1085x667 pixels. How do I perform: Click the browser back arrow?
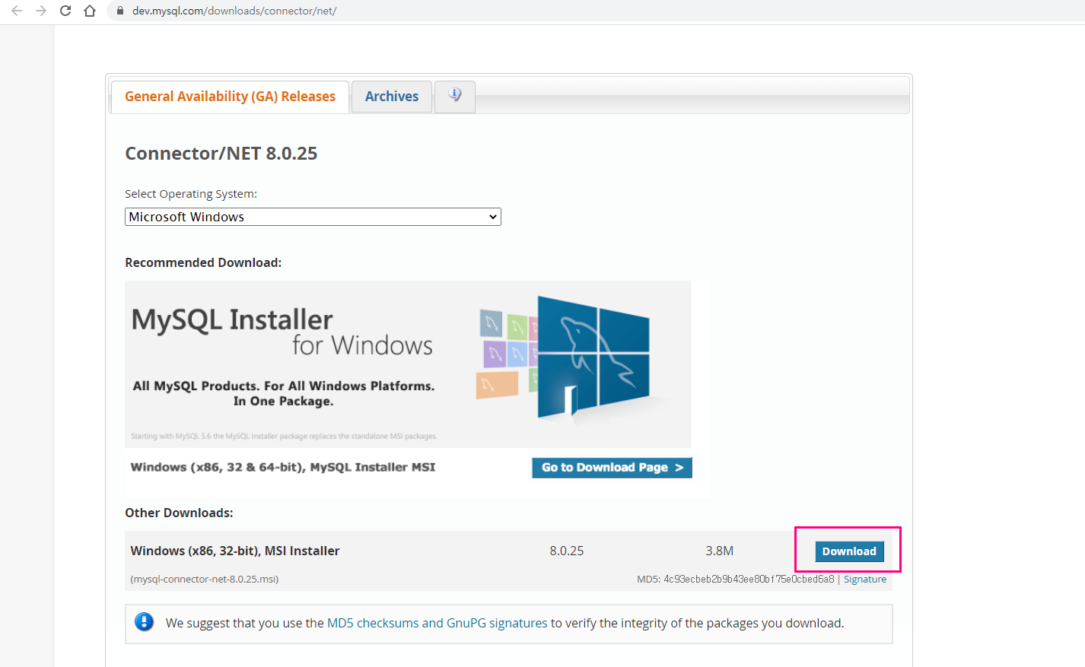click(x=17, y=11)
